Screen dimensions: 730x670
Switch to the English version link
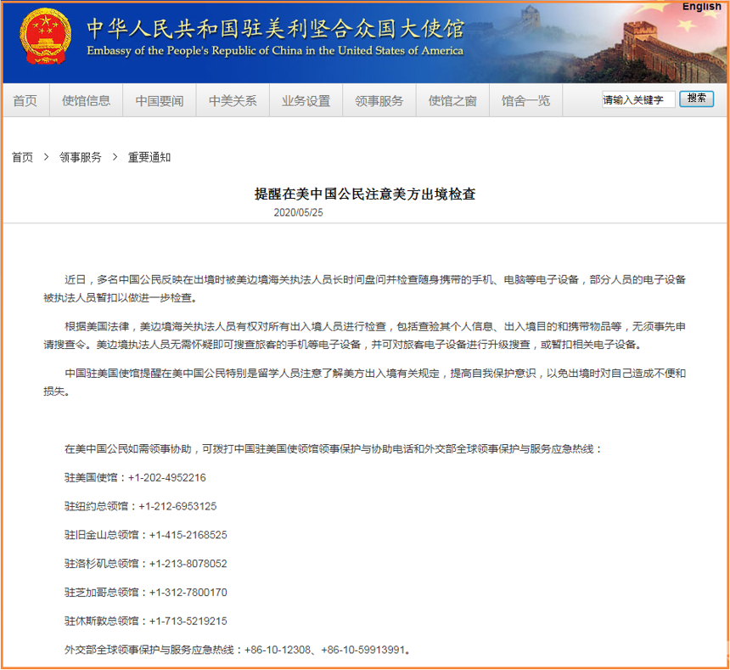702,7
